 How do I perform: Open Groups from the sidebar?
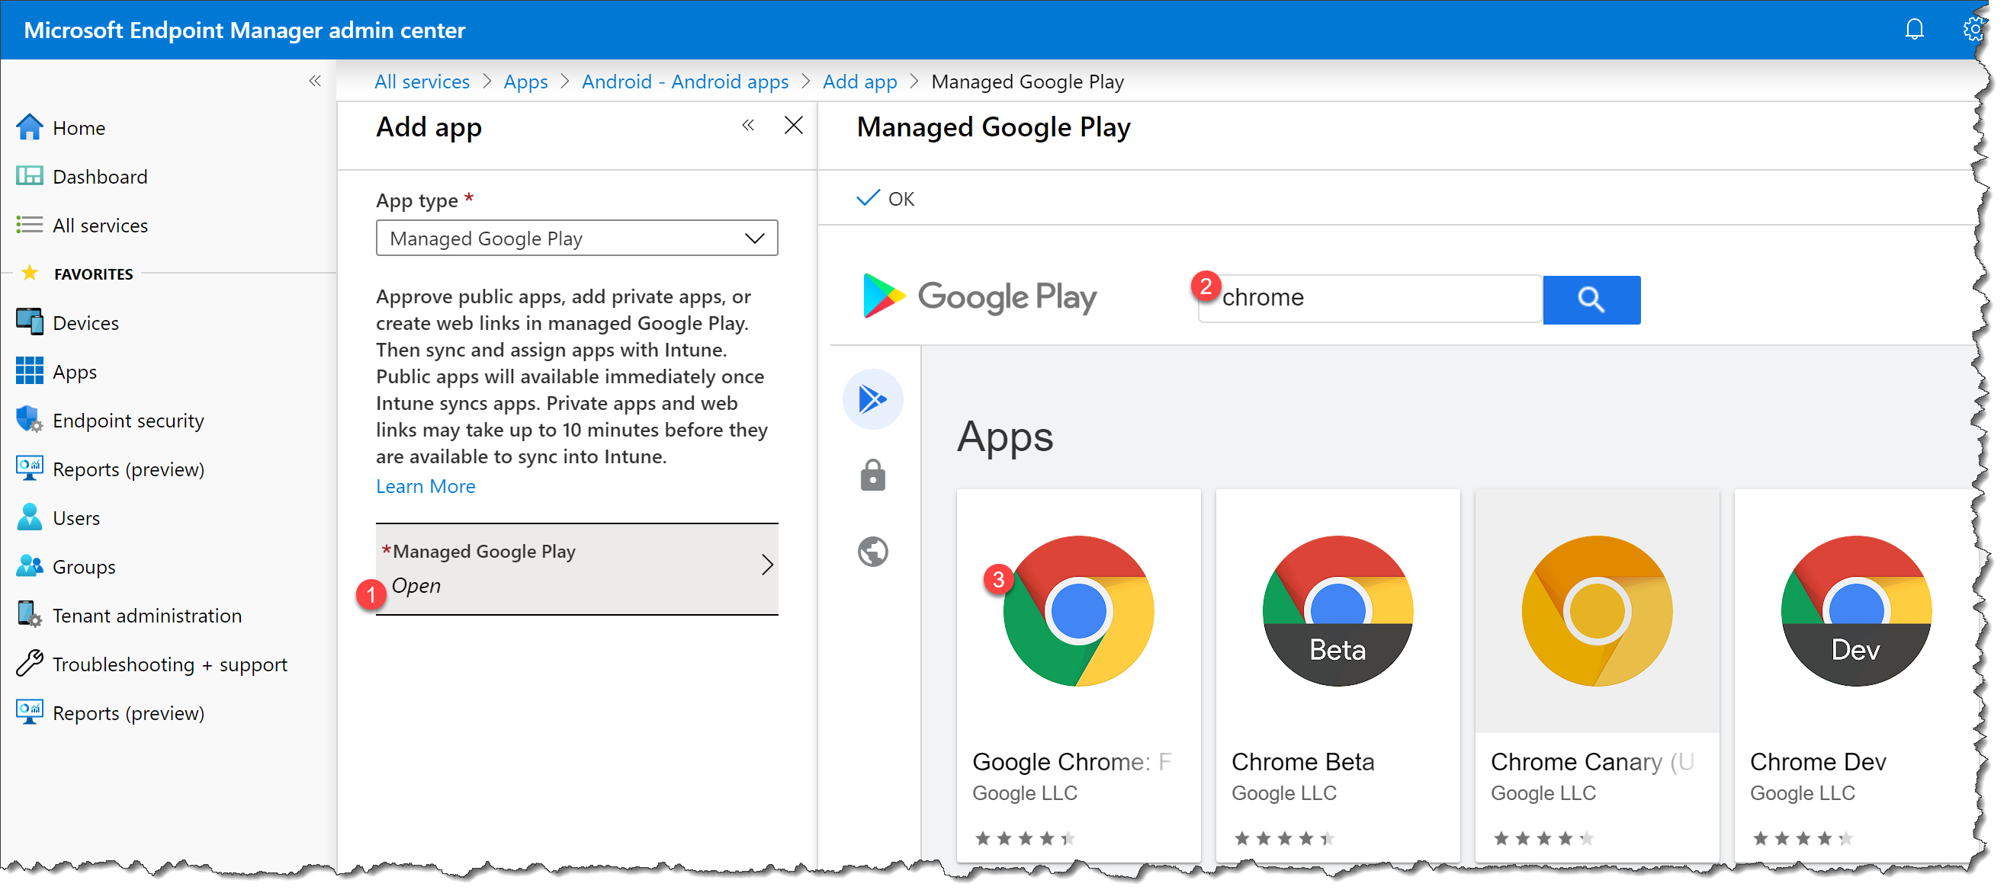pyautogui.click(x=83, y=566)
